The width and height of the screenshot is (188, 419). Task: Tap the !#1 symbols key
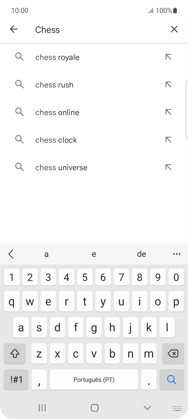[x=16, y=379]
